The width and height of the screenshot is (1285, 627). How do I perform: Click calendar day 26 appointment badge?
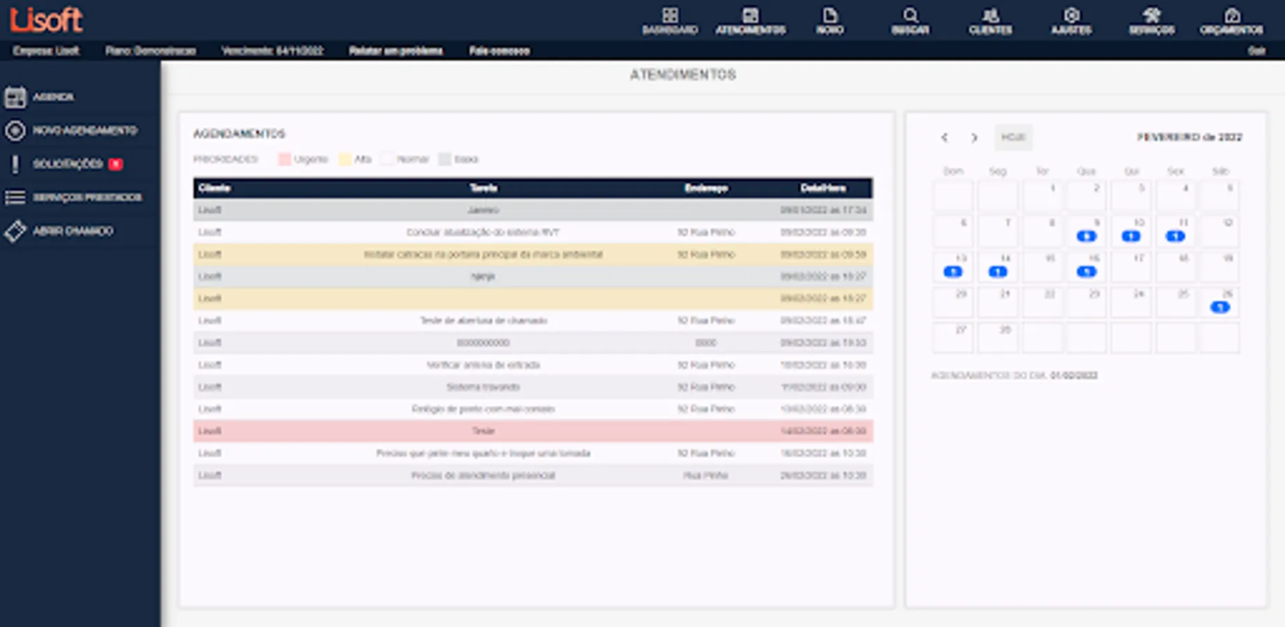click(x=1219, y=307)
